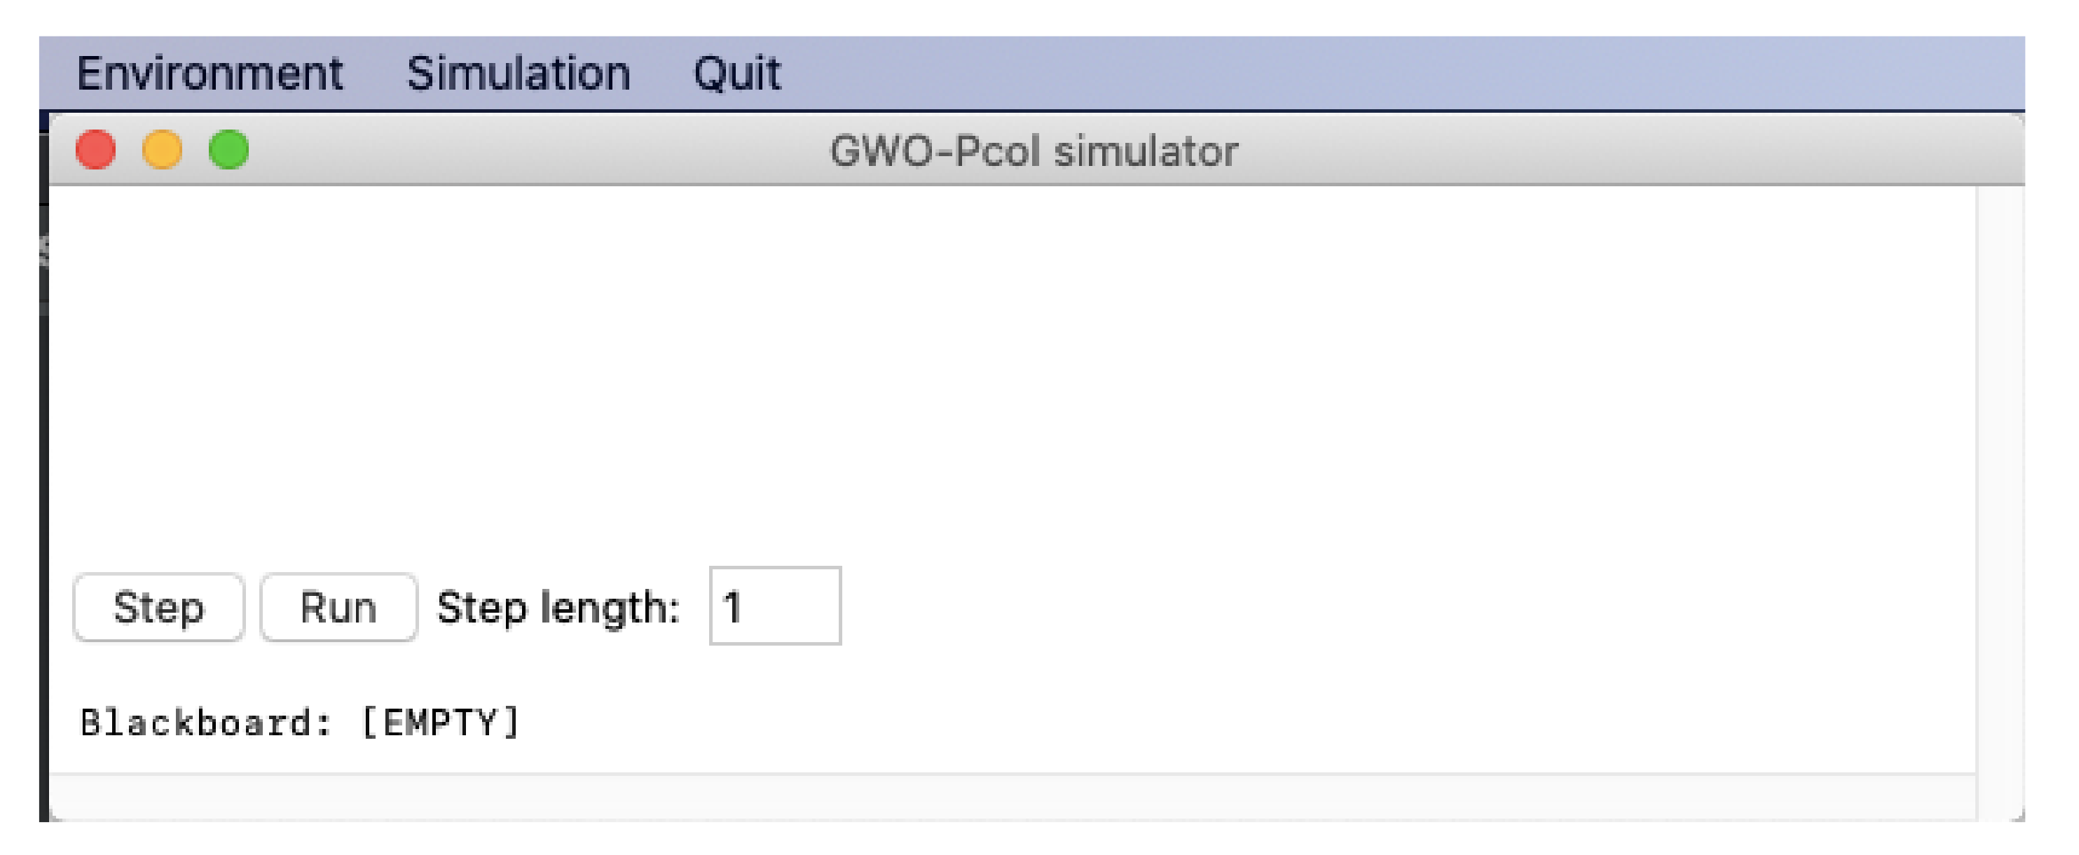The height and width of the screenshot is (855, 2079).
Task: Click the Quit menu item
Action: tap(737, 74)
